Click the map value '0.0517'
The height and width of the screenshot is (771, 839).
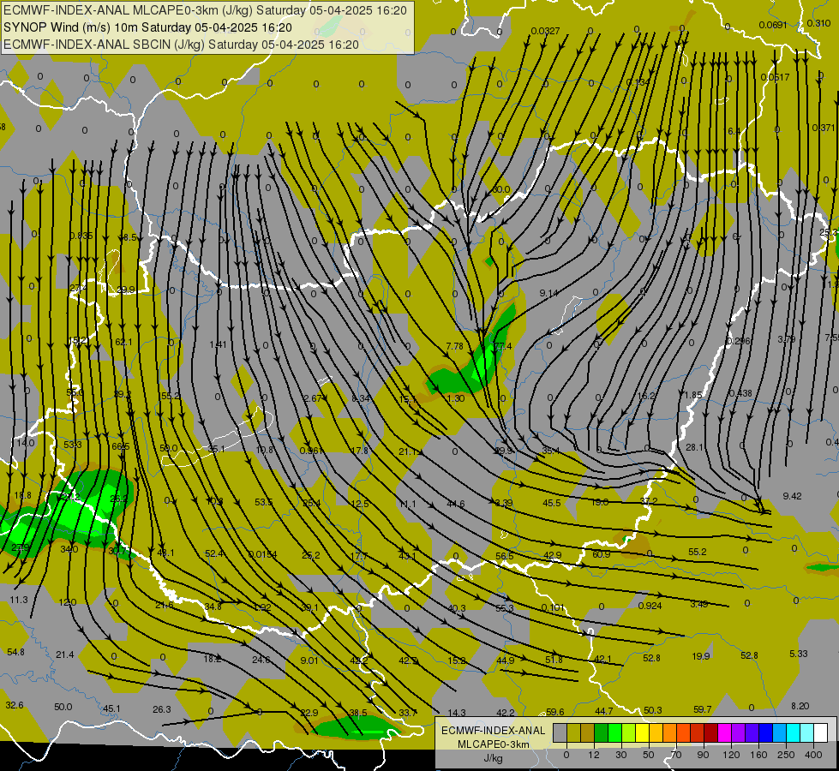pyautogui.click(x=775, y=77)
